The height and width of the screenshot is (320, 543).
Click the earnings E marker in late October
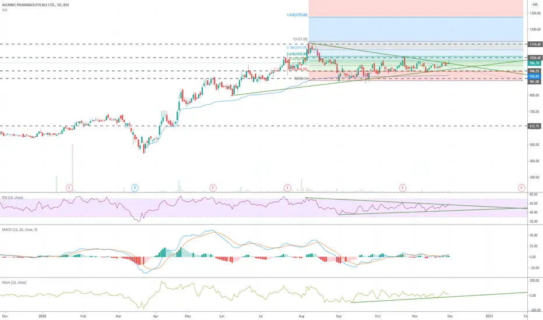403,188
